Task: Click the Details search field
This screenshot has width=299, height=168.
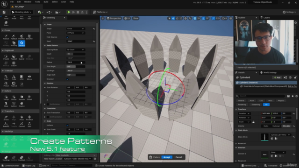Action: 261,96
